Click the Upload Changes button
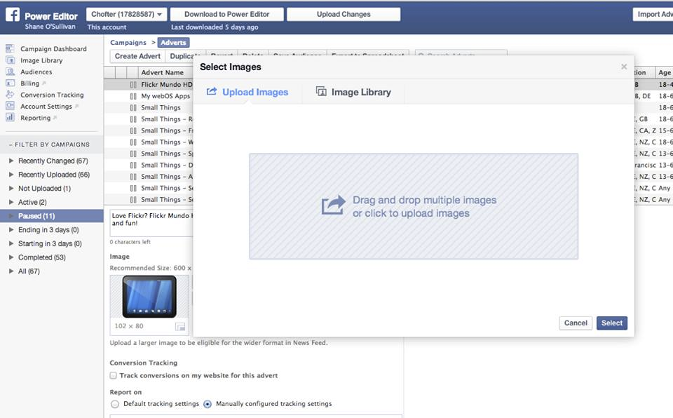The width and height of the screenshot is (673, 418). click(x=344, y=14)
